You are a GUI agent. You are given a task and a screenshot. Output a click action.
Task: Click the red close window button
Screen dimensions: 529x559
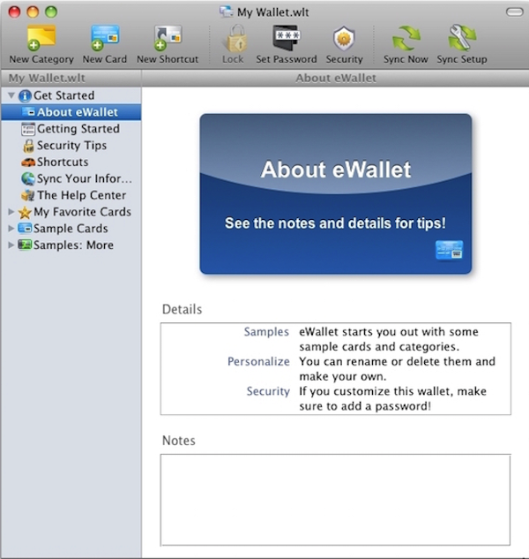point(14,12)
